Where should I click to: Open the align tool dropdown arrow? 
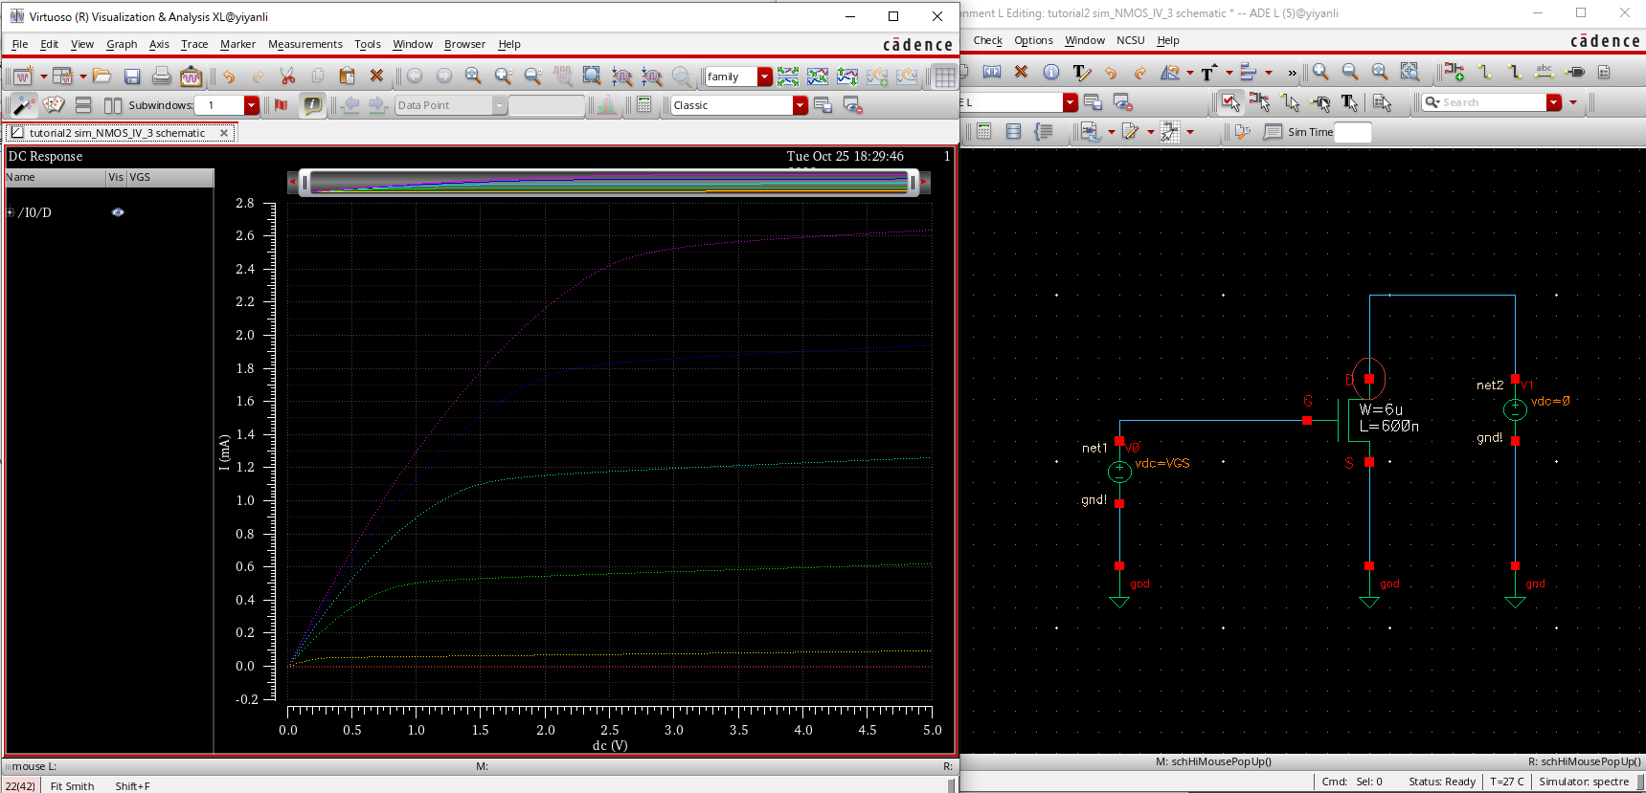[x=1269, y=73]
